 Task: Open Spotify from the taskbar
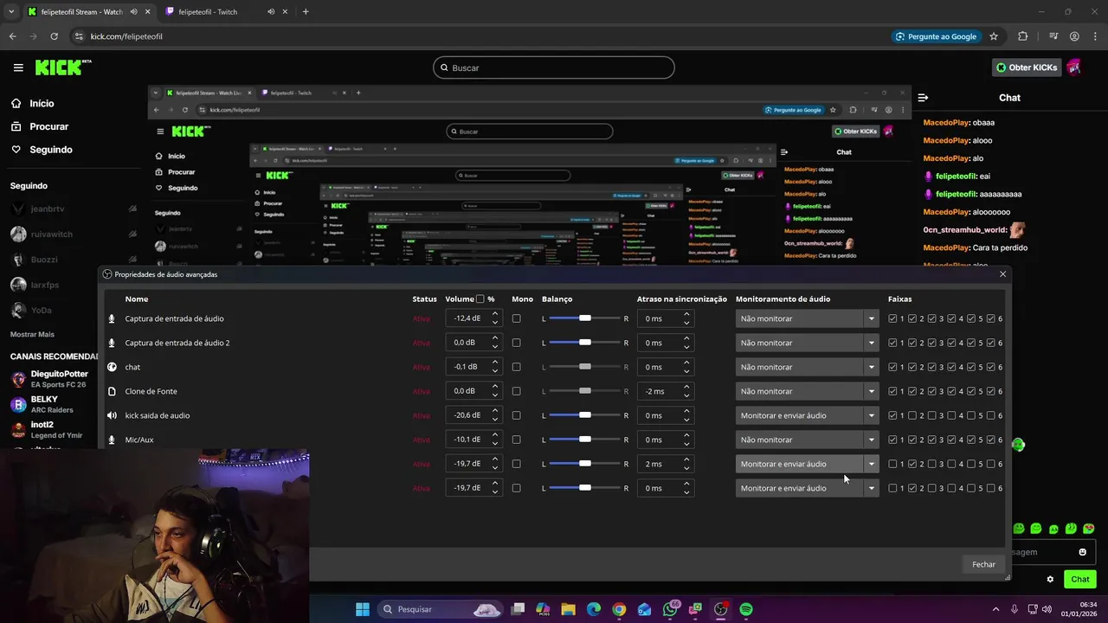(746, 609)
